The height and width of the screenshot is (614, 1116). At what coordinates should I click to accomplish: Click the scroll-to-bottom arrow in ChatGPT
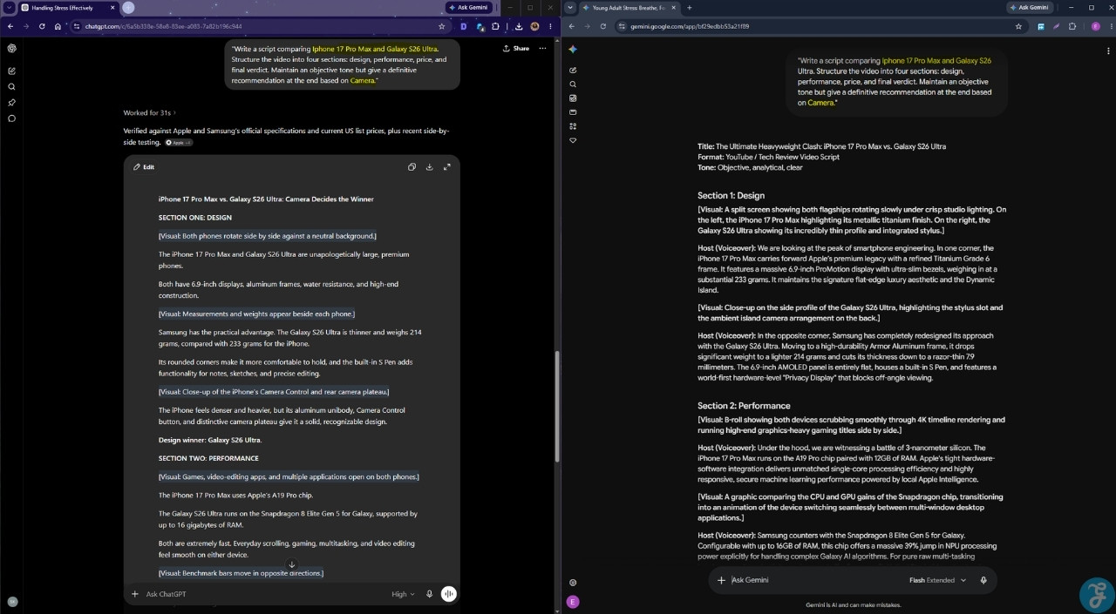point(292,564)
